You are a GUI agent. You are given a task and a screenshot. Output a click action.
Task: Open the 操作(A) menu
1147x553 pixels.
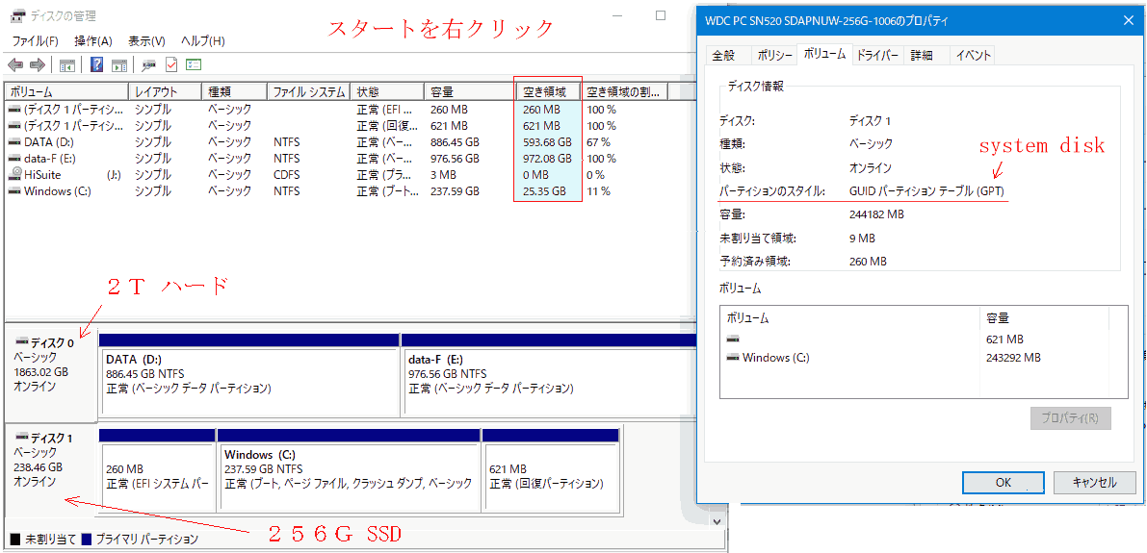click(92, 41)
